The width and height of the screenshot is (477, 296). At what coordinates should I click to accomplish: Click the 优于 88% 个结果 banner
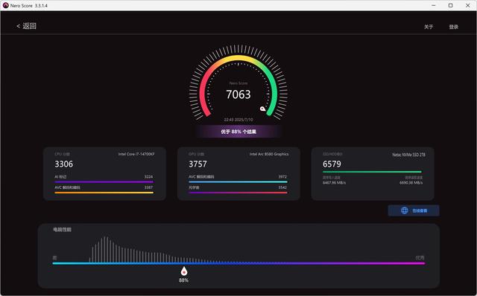[x=238, y=132]
